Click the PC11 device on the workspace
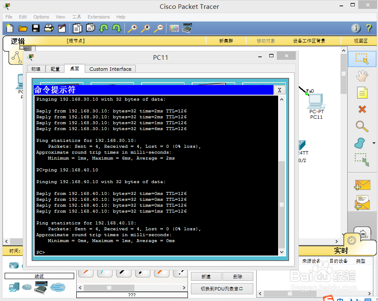Viewport: 378px width, 301px height. click(316, 101)
